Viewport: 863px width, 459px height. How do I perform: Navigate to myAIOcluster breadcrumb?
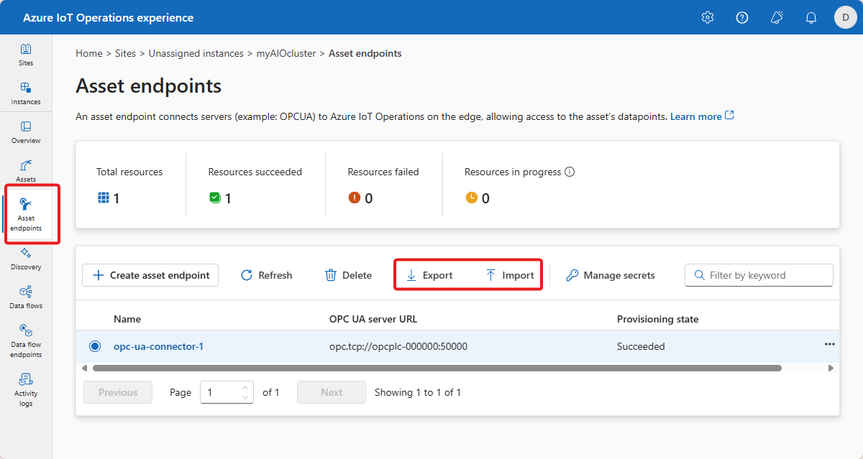286,53
